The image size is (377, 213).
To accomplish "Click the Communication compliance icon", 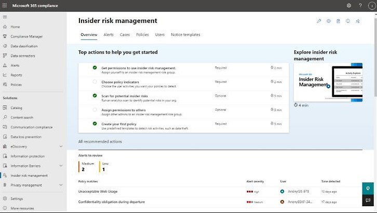I will pos(5,127).
